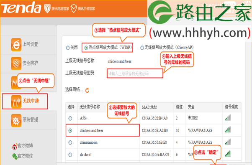
Task: Click the 选择网络... label
Action: [x=74, y=89]
